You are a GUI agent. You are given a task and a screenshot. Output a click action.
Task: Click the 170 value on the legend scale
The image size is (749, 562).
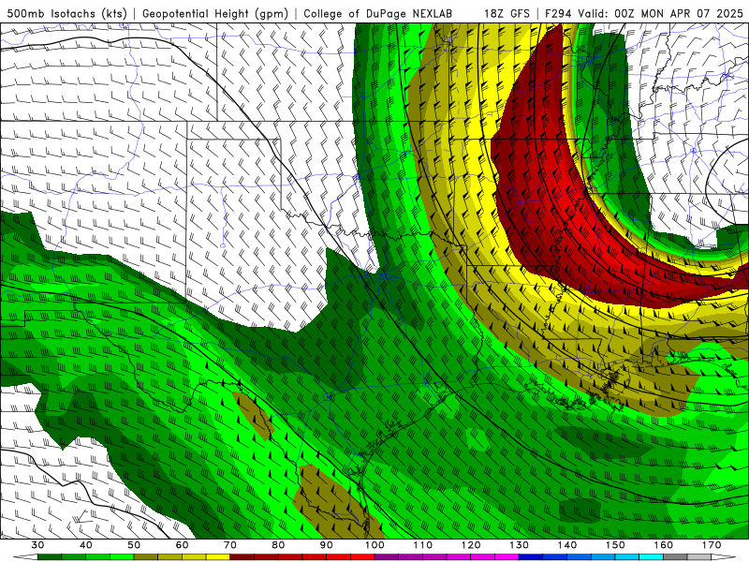[x=712, y=545]
